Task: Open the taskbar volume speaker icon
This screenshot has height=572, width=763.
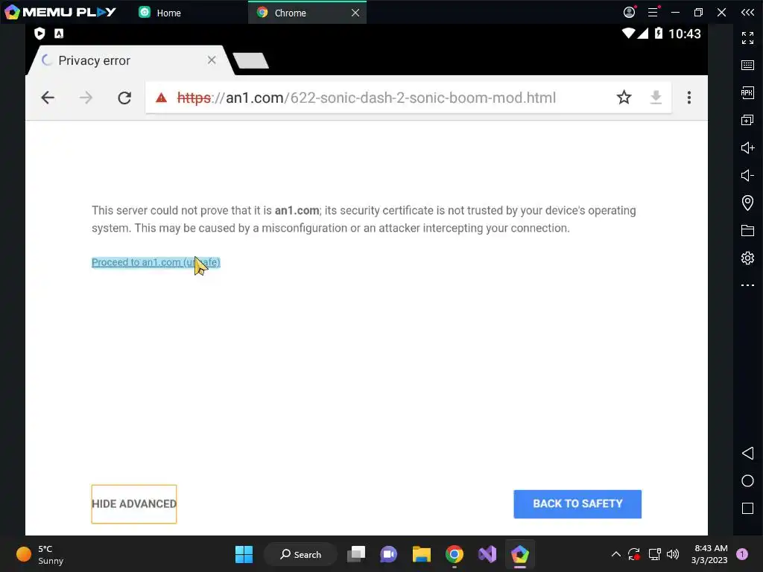Action: [x=673, y=554]
